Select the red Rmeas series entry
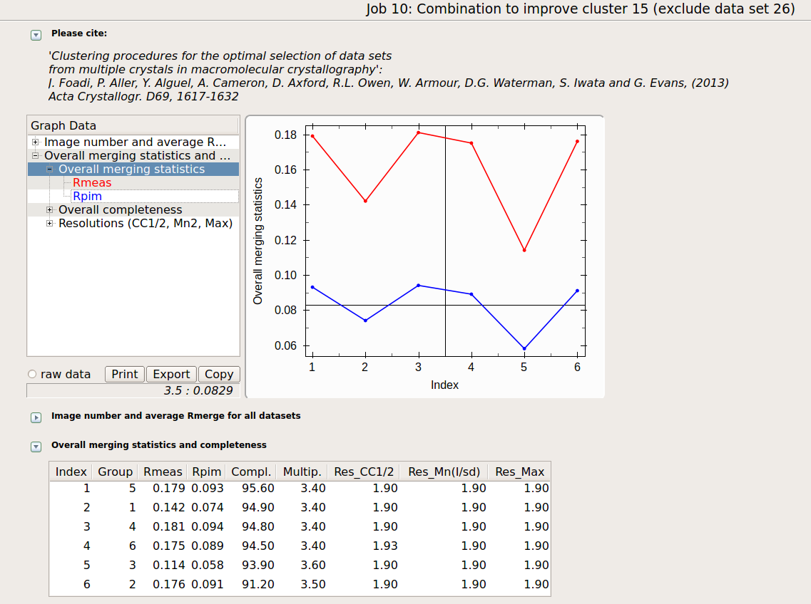This screenshot has width=811, height=604. tap(92, 183)
